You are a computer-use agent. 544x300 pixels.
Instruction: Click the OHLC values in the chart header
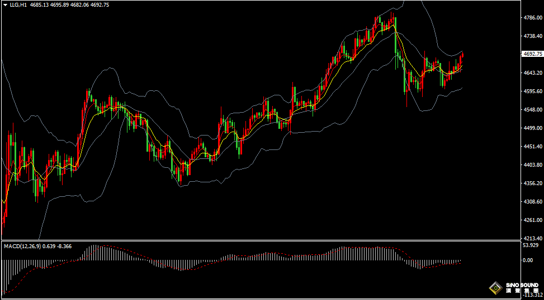(x=70, y=5)
